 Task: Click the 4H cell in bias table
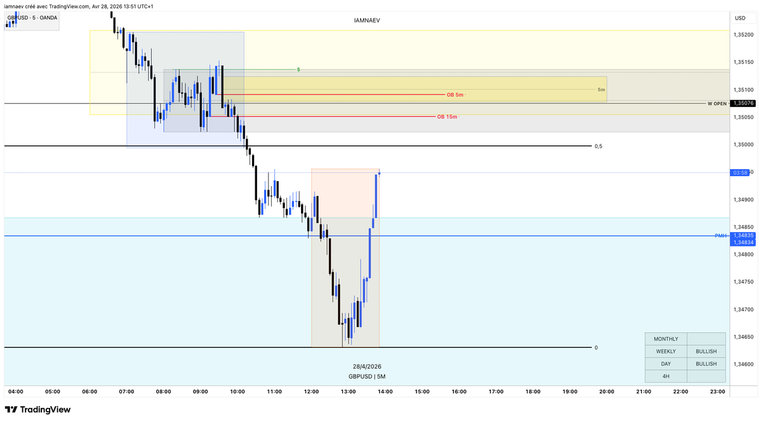(665, 376)
